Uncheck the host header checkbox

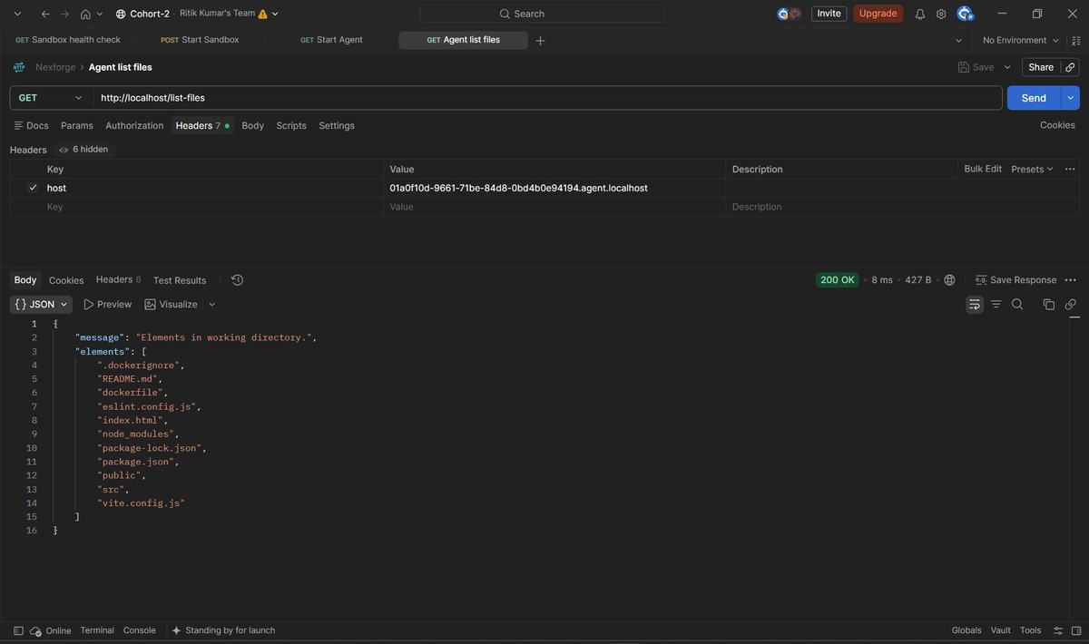34,188
